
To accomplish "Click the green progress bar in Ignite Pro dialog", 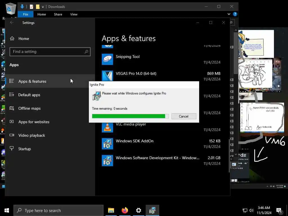I will coord(130,116).
